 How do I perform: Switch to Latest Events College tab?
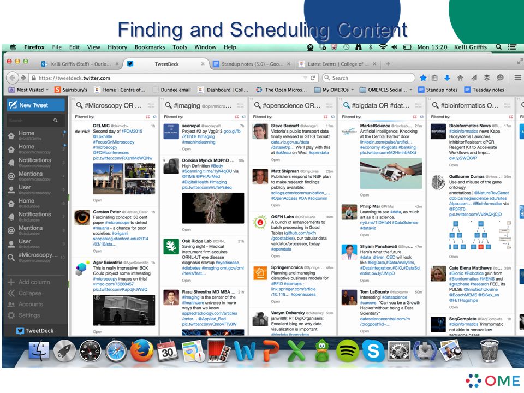[337, 64]
